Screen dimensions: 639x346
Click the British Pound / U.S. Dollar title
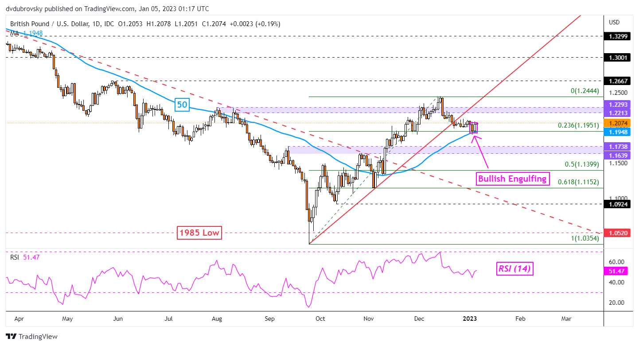[x=49, y=24]
